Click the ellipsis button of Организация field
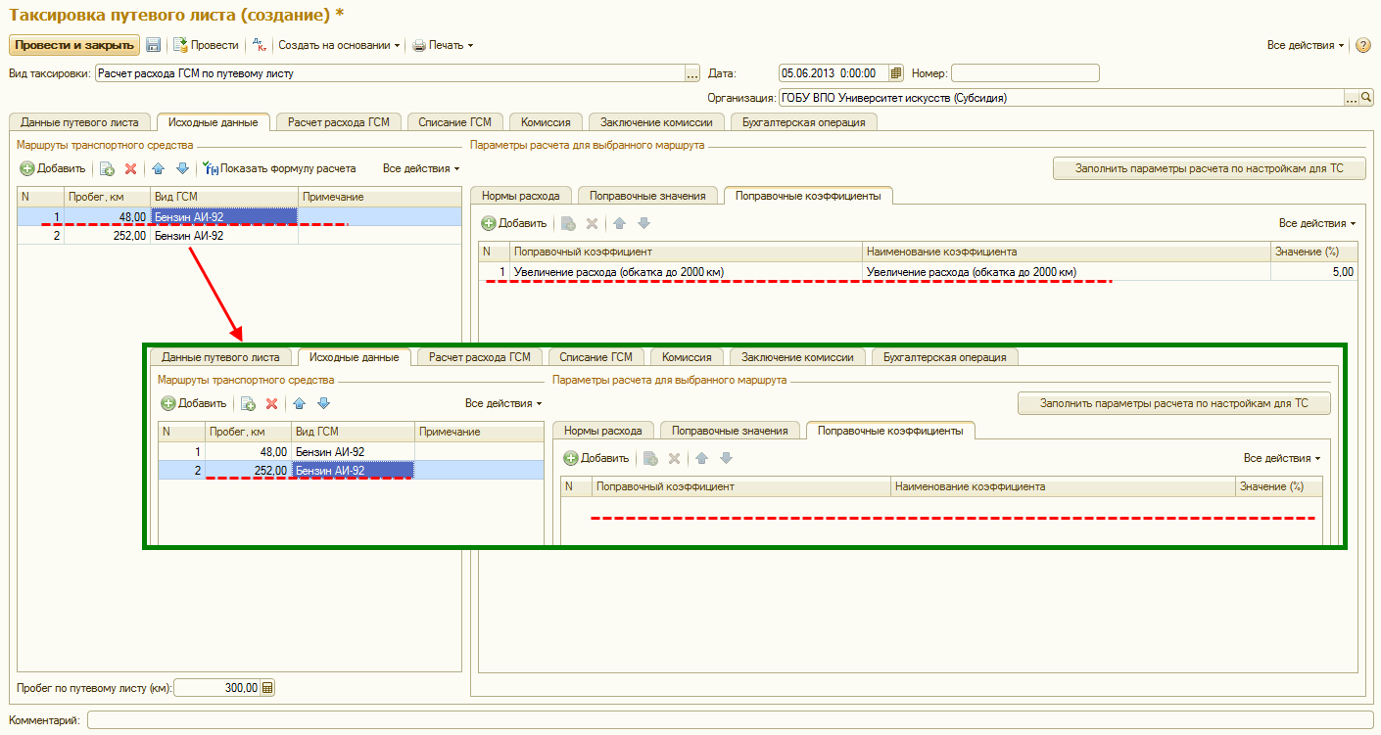Image resolution: width=1381 pixels, height=735 pixels. (x=1352, y=98)
